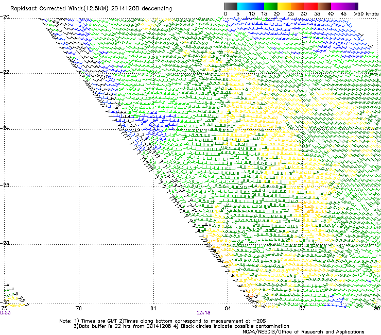Click the 'Note: 1) Times are GMT' line
Viewport: 381px width, 335px height.
163,321
